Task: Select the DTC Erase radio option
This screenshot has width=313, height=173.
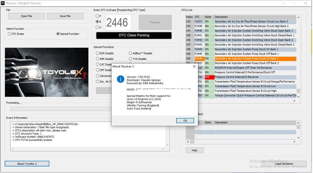Action: (x=10, y=34)
